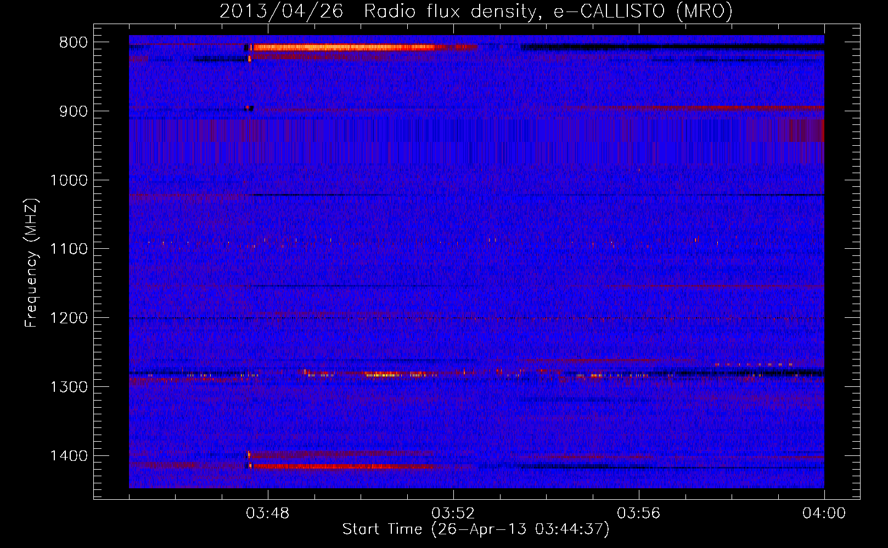The width and height of the screenshot is (888, 548).
Task: Click the 03:48 time tick label
Action: tap(268, 513)
